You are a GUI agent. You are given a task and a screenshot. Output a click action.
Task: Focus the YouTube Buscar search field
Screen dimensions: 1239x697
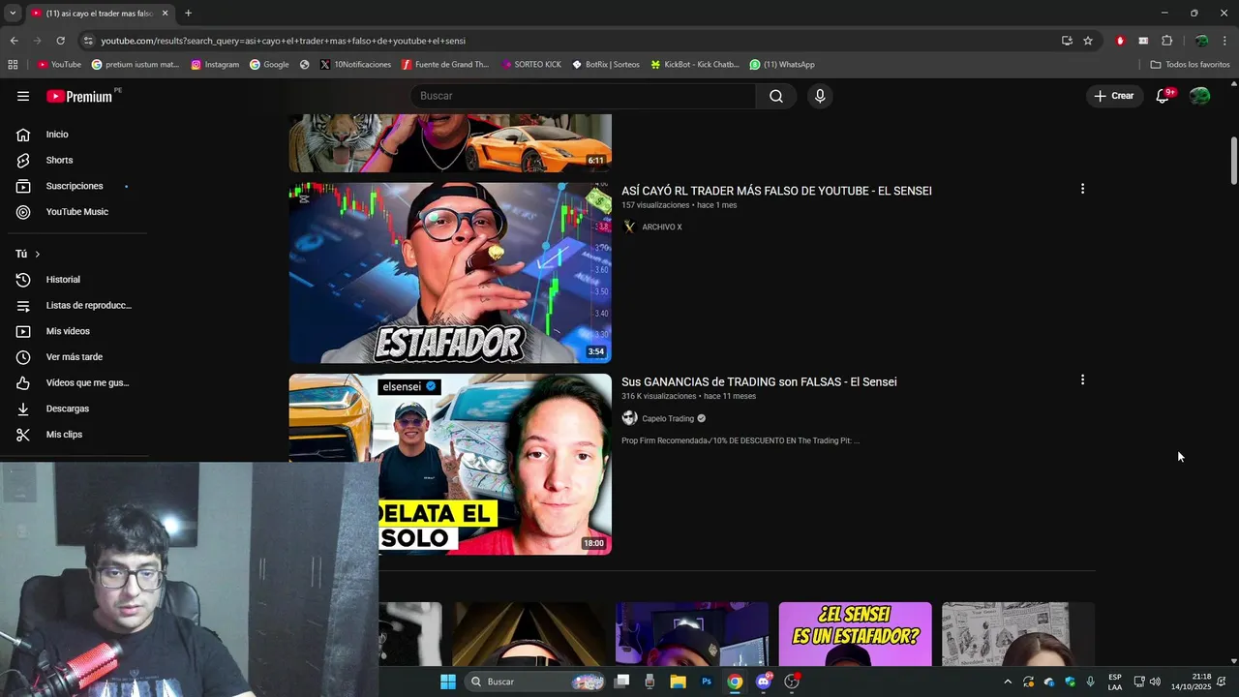coord(583,96)
